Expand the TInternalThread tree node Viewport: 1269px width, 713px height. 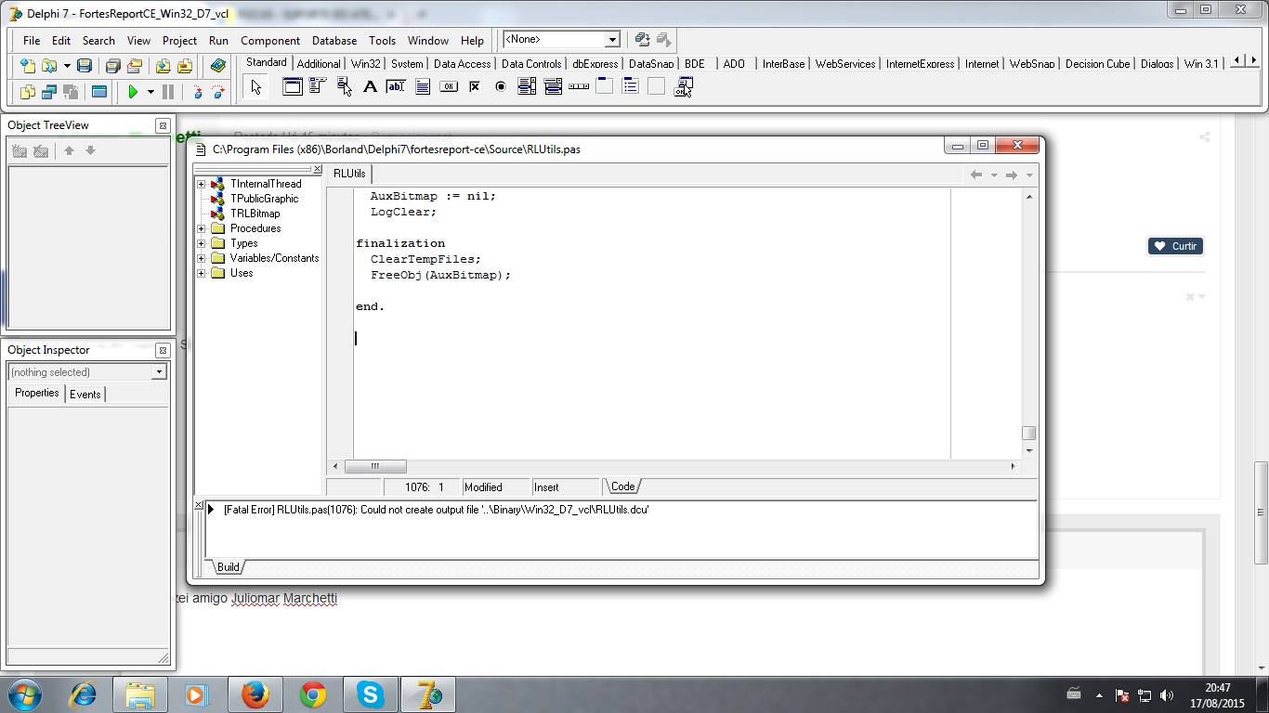tap(201, 184)
